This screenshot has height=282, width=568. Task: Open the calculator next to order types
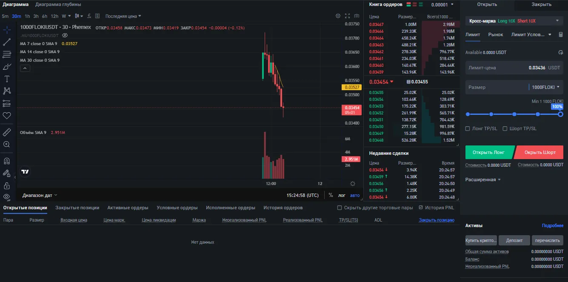(560, 34)
